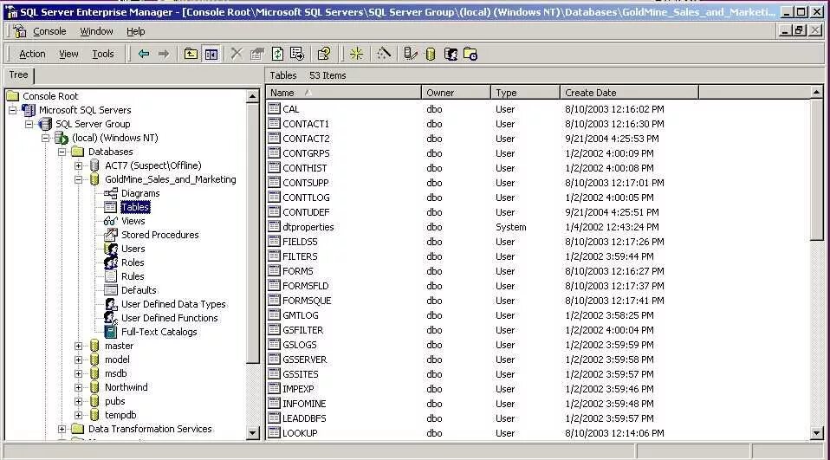830x460 pixels.
Task: Click the Refresh toolbar icon
Action: coord(277,54)
